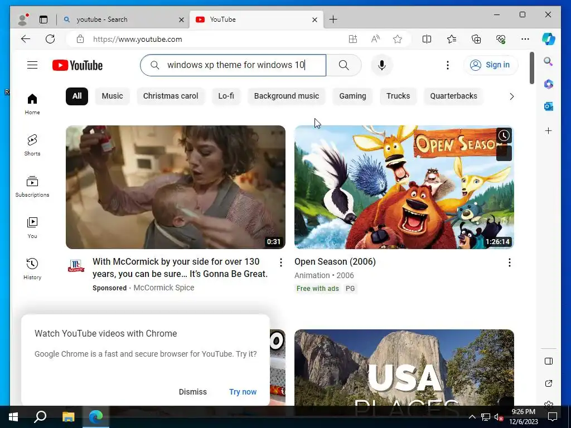The height and width of the screenshot is (428, 571).
Task: Select the Music filter chip
Action: click(112, 96)
